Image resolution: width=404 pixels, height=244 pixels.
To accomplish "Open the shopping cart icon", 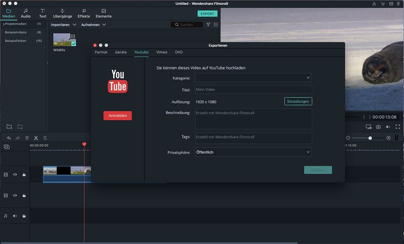I will (x=383, y=4).
